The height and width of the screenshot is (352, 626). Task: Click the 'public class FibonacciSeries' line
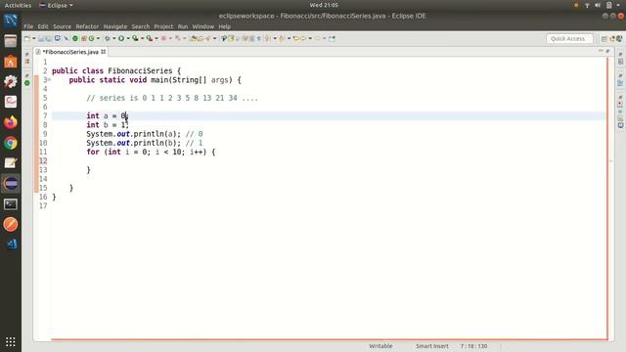click(116, 71)
